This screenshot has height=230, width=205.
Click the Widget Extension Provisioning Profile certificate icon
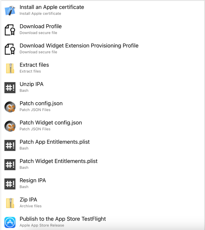click(x=10, y=49)
